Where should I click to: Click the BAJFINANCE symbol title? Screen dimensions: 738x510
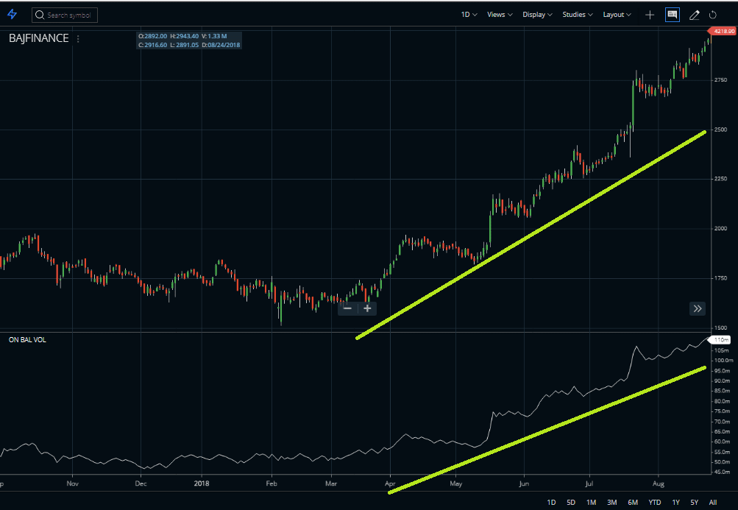(x=38, y=38)
